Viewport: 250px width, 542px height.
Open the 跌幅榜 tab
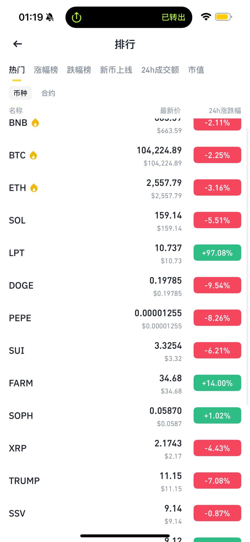[79, 70]
